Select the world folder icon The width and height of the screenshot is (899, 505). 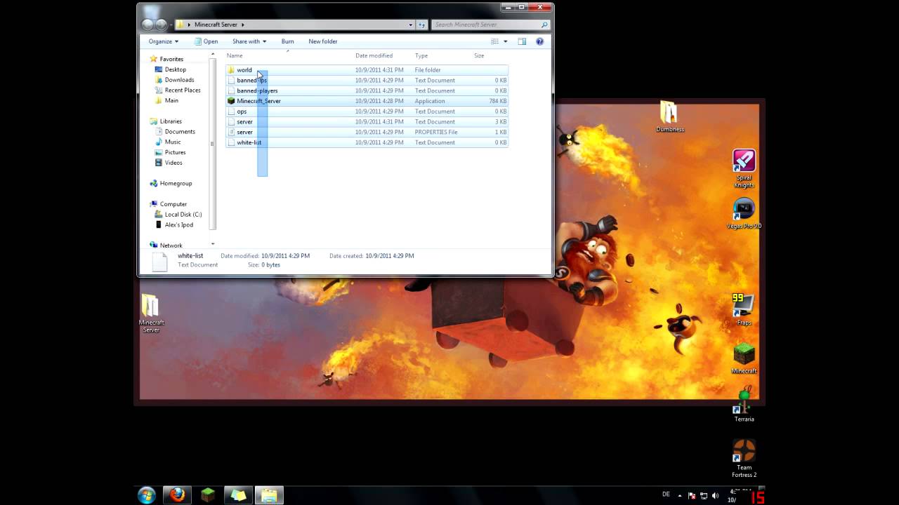pyautogui.click(x=231, y=70)
